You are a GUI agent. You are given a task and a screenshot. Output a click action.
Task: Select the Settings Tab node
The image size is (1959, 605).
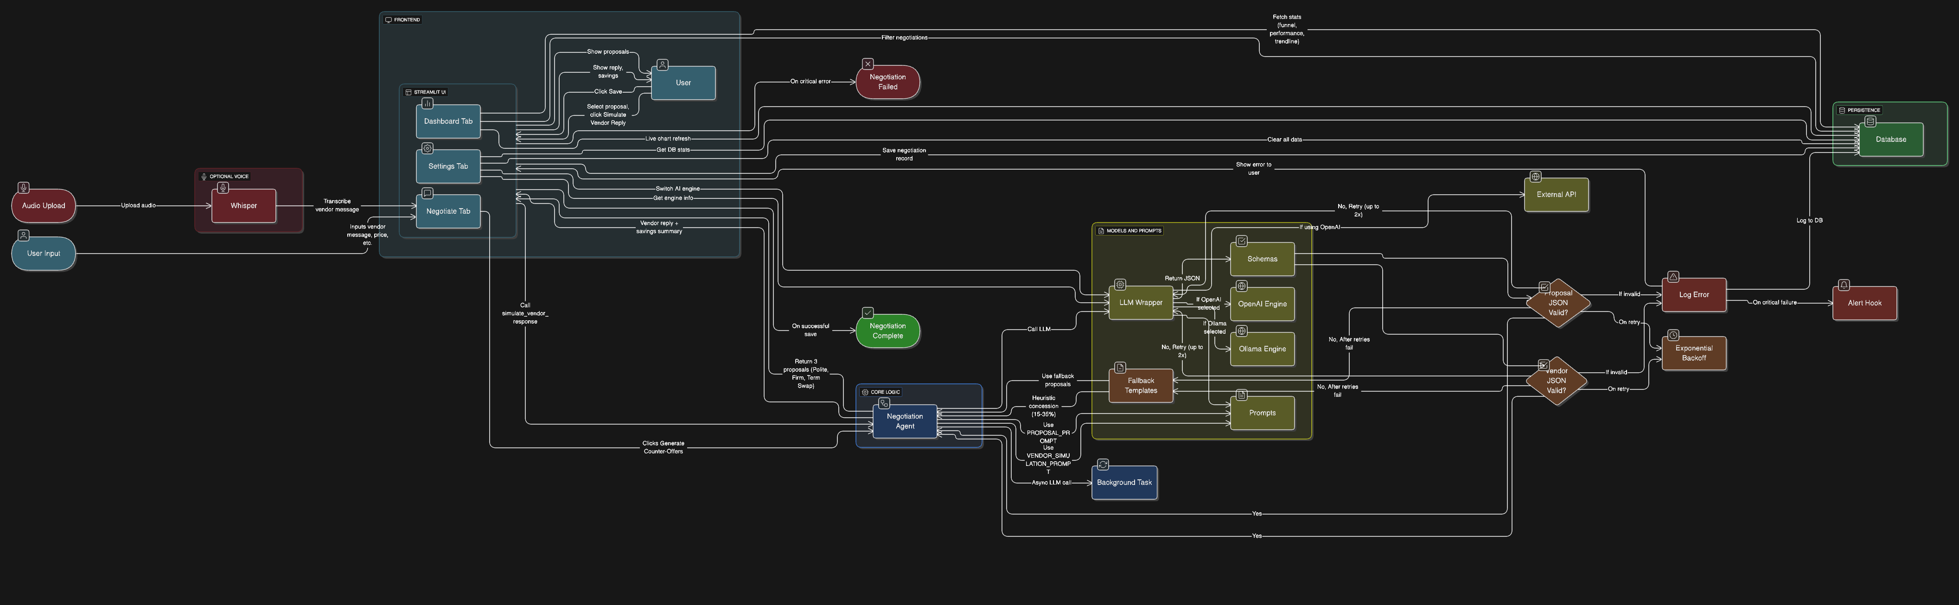(x=448, y=166)
